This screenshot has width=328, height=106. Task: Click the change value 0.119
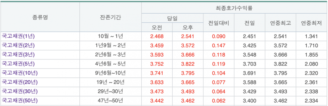[x=218, y=64]
